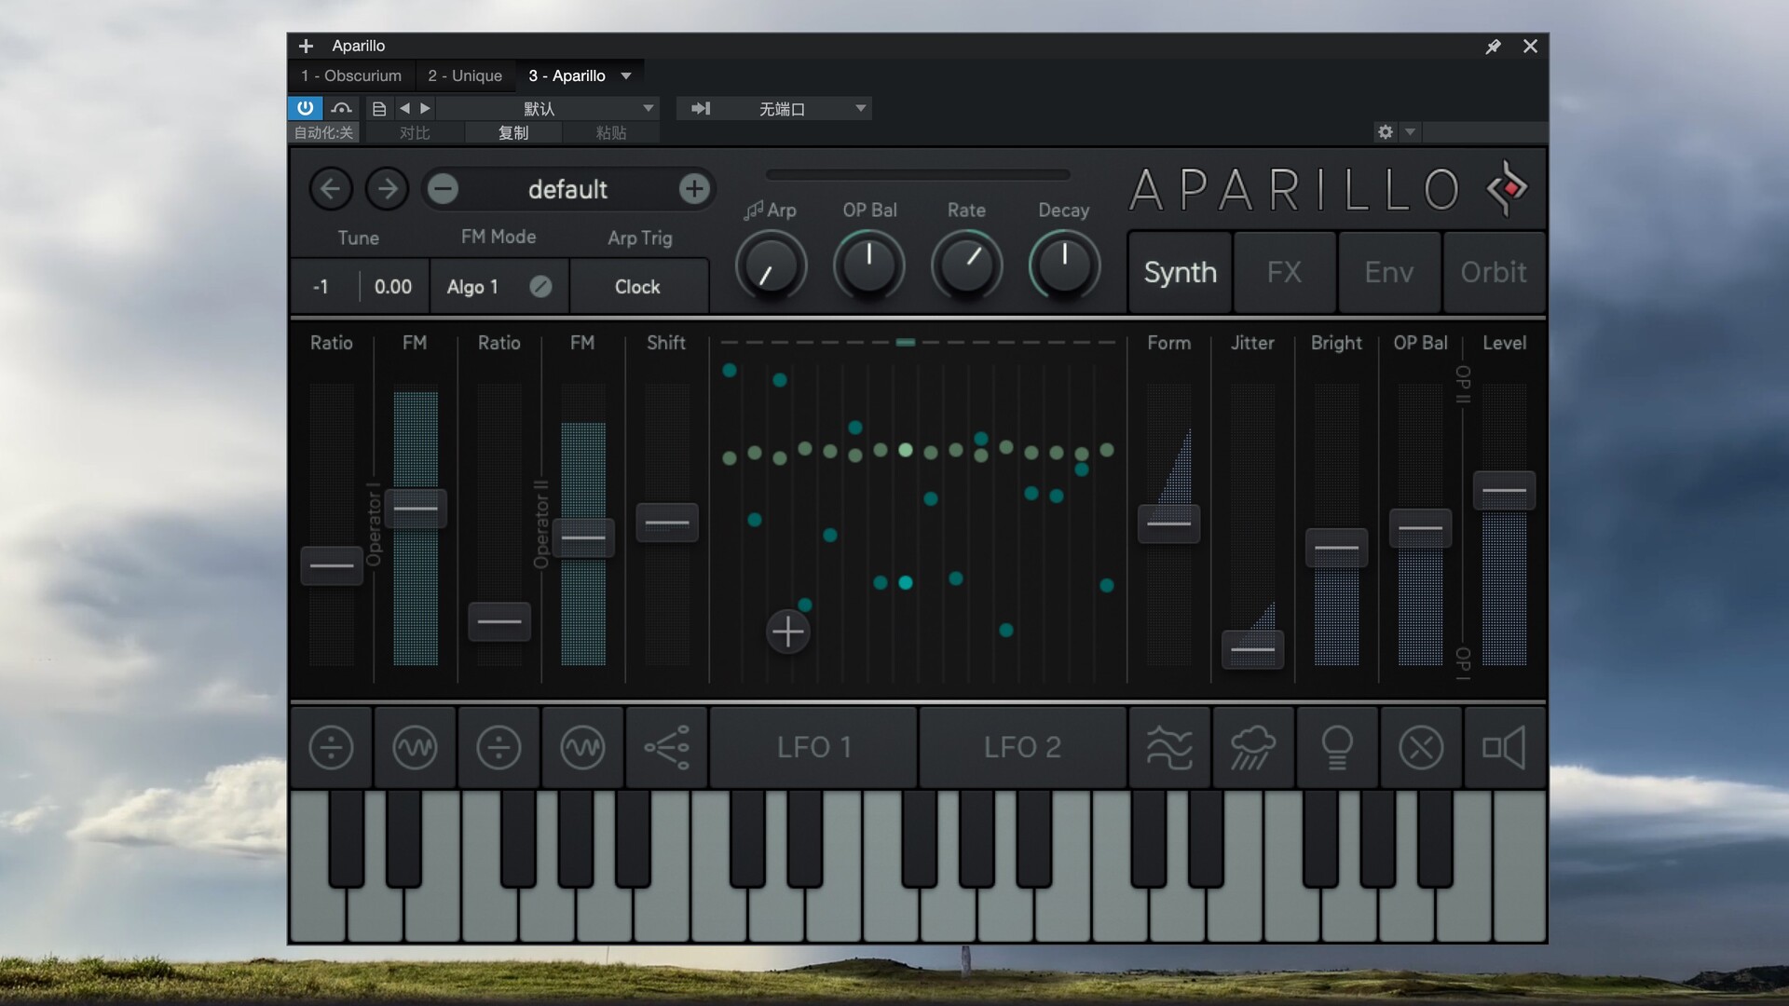Screen dimensions: 1789x1006
Task: Toggle the plugin power bypass button
Action: [305, 108]
